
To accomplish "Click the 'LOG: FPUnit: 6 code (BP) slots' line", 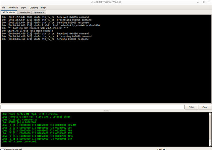I will 36,117.
